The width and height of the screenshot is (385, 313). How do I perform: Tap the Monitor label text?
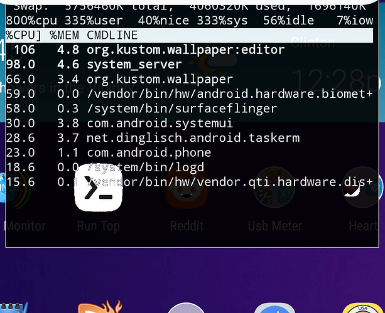[26, 226]
